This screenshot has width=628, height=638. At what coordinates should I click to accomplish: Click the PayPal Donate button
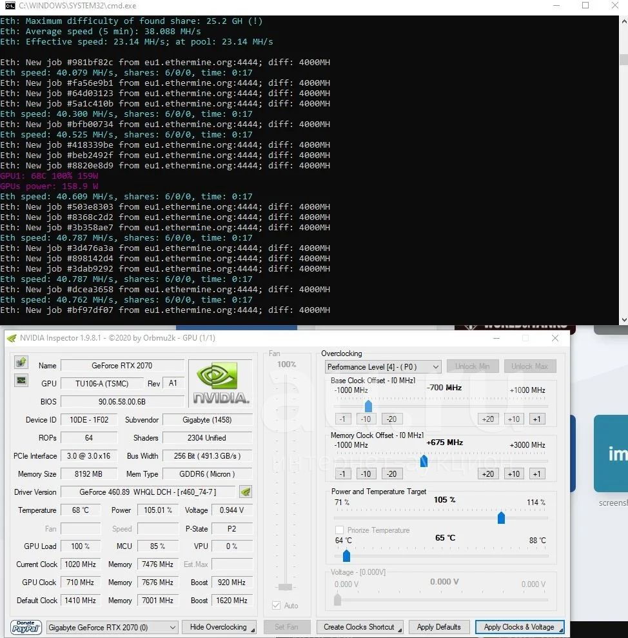coord(26,627)
